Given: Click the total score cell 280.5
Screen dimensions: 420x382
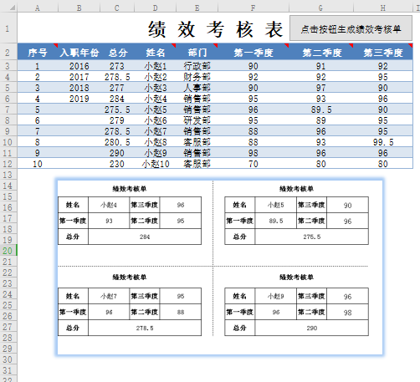Looking at the screenshot, I should click(117, 142).
